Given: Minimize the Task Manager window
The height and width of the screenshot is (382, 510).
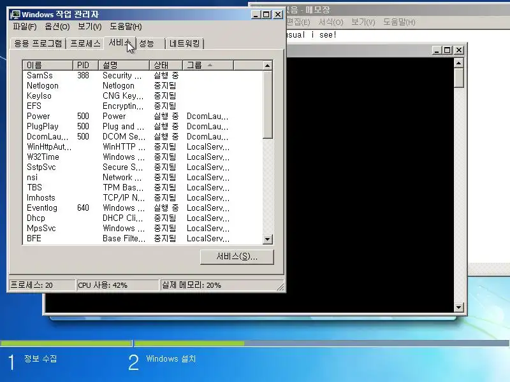Looking at the screenshot, I should pyautogui.click(x=256, y=15).
